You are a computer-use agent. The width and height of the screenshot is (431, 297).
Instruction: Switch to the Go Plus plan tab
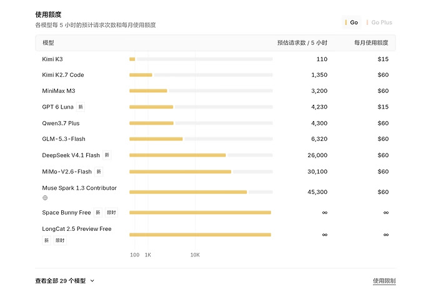[379, 22]
